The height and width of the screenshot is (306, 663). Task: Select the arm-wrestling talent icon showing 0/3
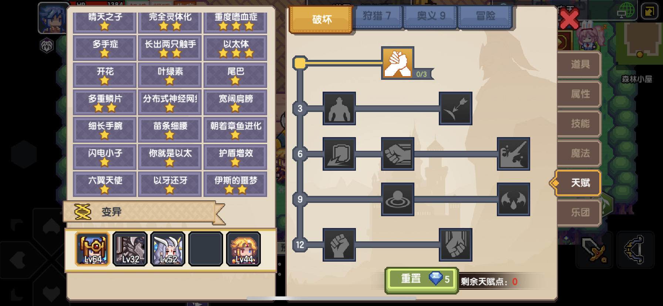tap(398, 63)
